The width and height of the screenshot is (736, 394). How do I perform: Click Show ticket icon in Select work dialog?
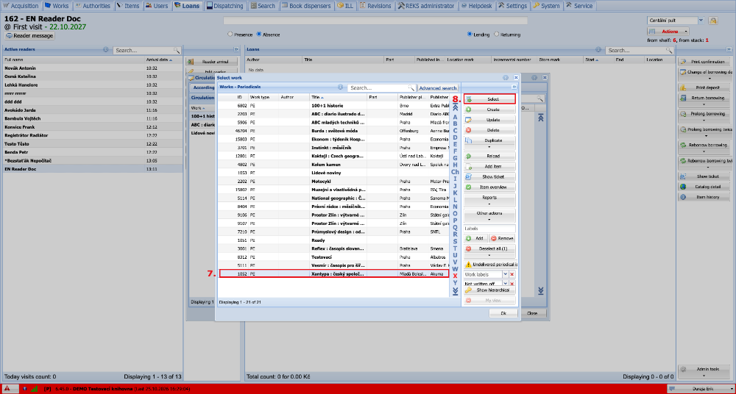pyautogui.click(x=468, y=176)
